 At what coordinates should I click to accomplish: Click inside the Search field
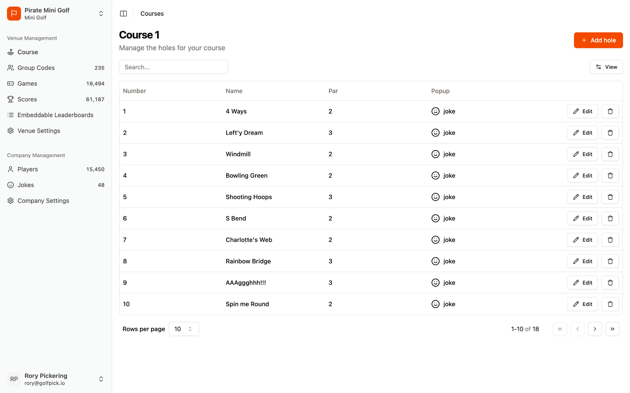click(x=174, y=67)
